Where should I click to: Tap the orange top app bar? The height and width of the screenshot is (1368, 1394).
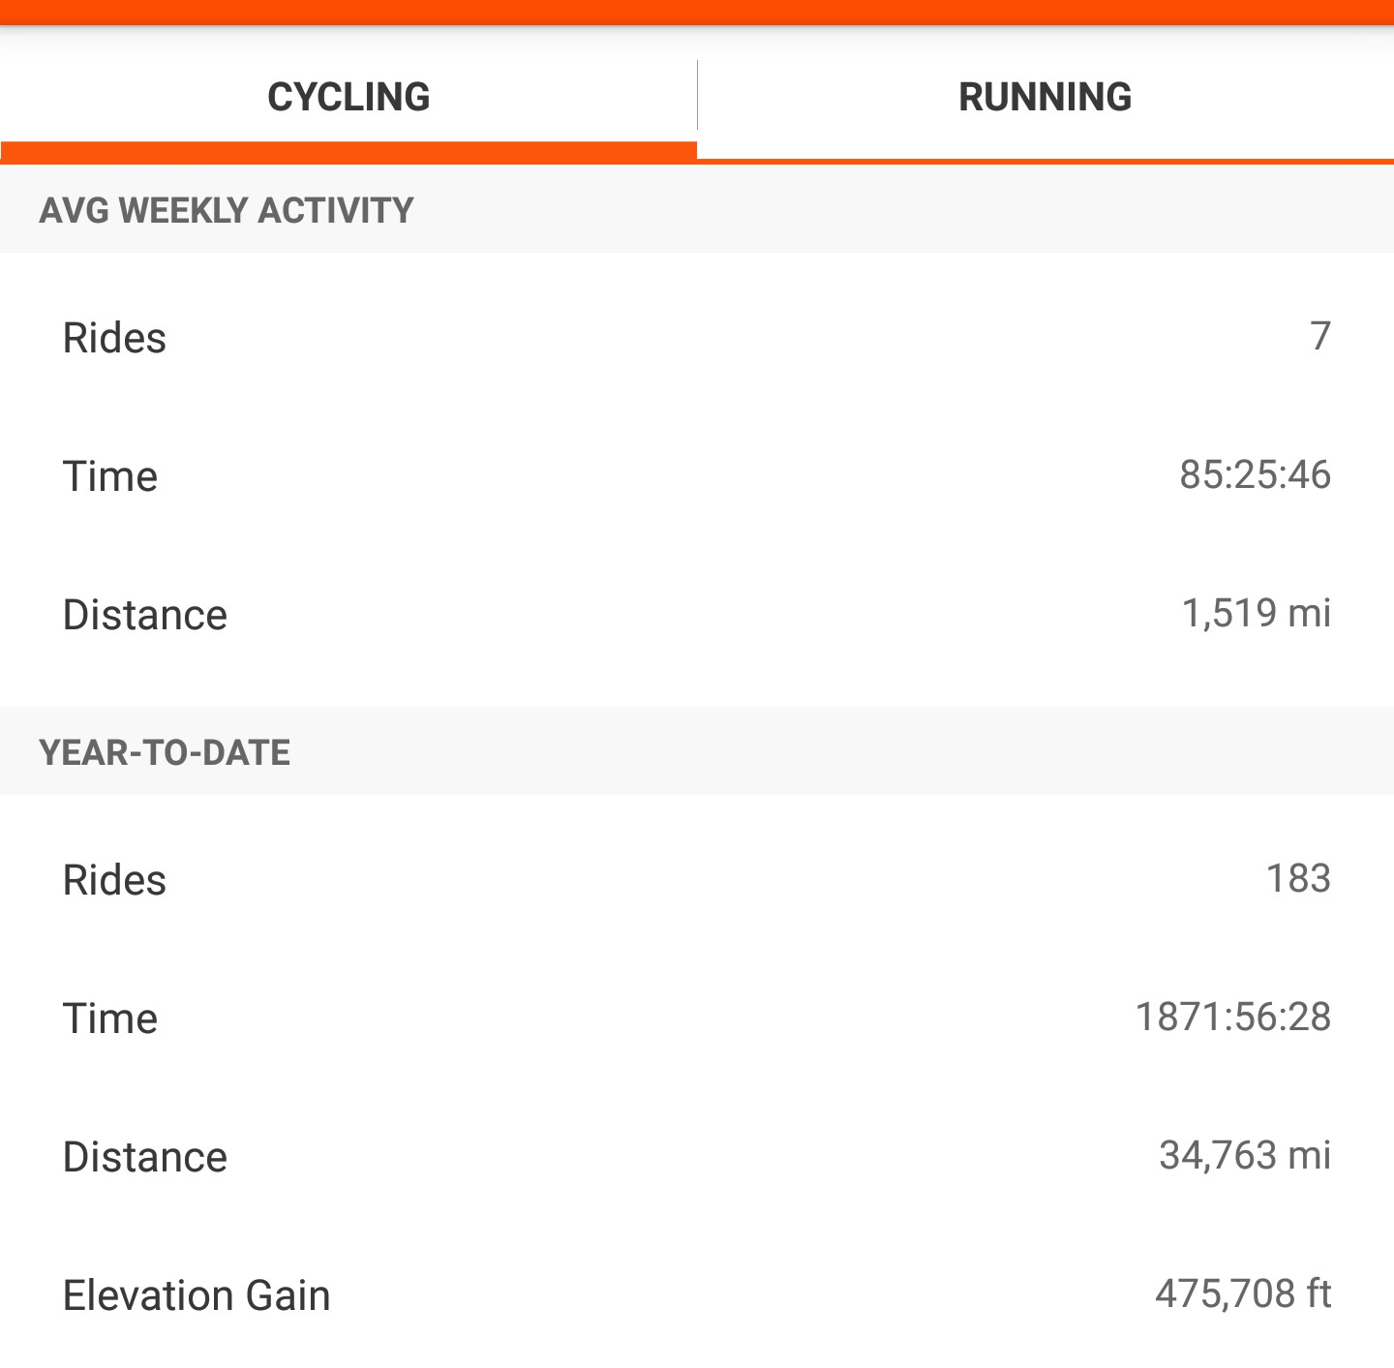tap(697, 13)
